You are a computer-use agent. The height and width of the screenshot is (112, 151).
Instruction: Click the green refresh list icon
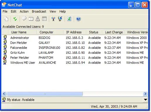(x=69, y=19)
